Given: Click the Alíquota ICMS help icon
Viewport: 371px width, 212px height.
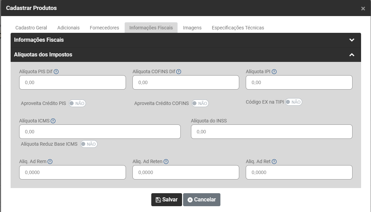Looking at the screenshot, I should click(x=53, y=121).
